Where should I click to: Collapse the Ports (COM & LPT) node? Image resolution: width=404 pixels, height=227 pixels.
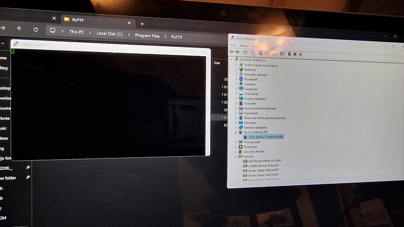235,132
